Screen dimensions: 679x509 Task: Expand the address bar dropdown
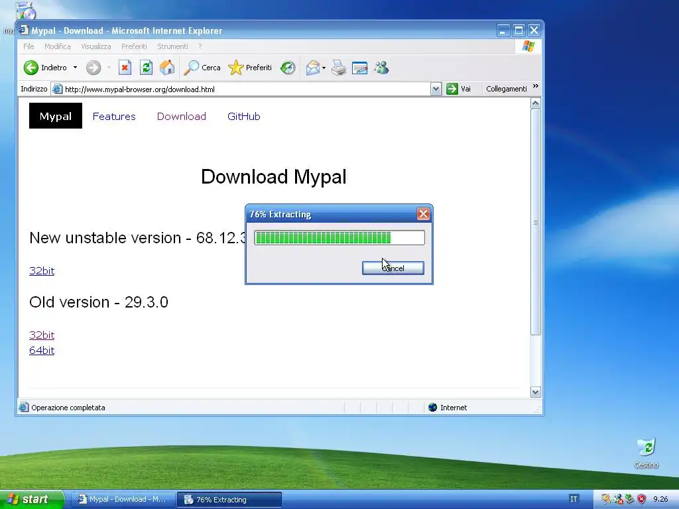(436, 89)
